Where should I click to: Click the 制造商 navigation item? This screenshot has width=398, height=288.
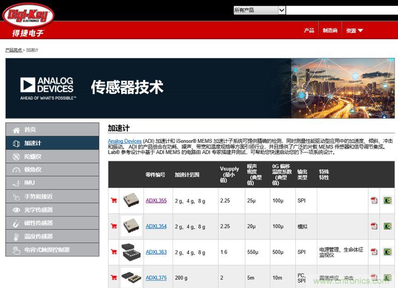330,30
